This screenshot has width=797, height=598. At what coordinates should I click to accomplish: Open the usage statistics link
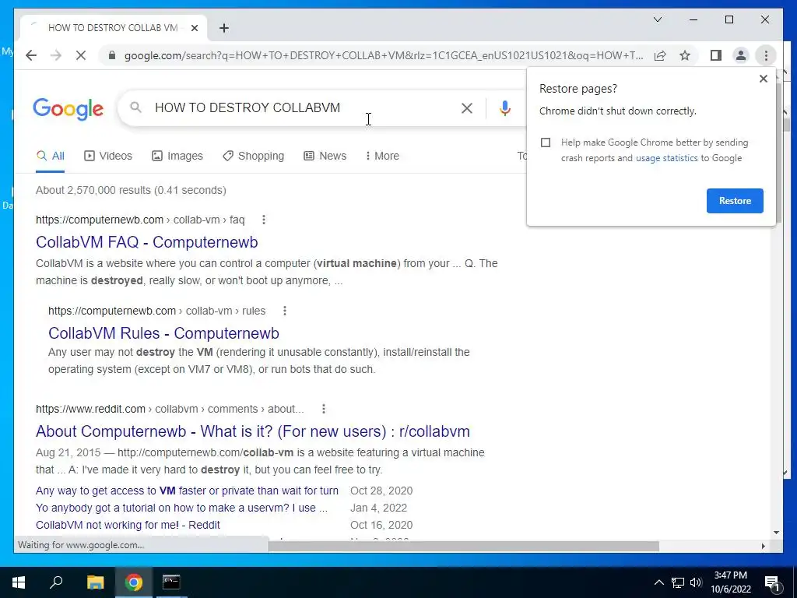(666, 158)
